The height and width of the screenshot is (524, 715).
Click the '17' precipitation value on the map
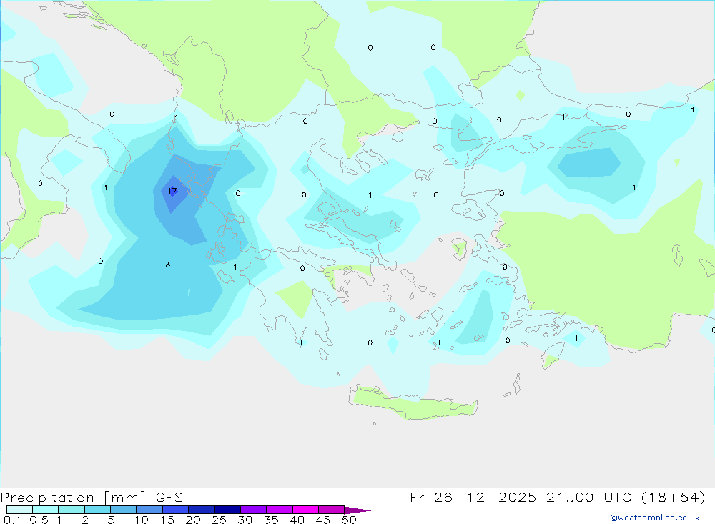click(172, 191)
